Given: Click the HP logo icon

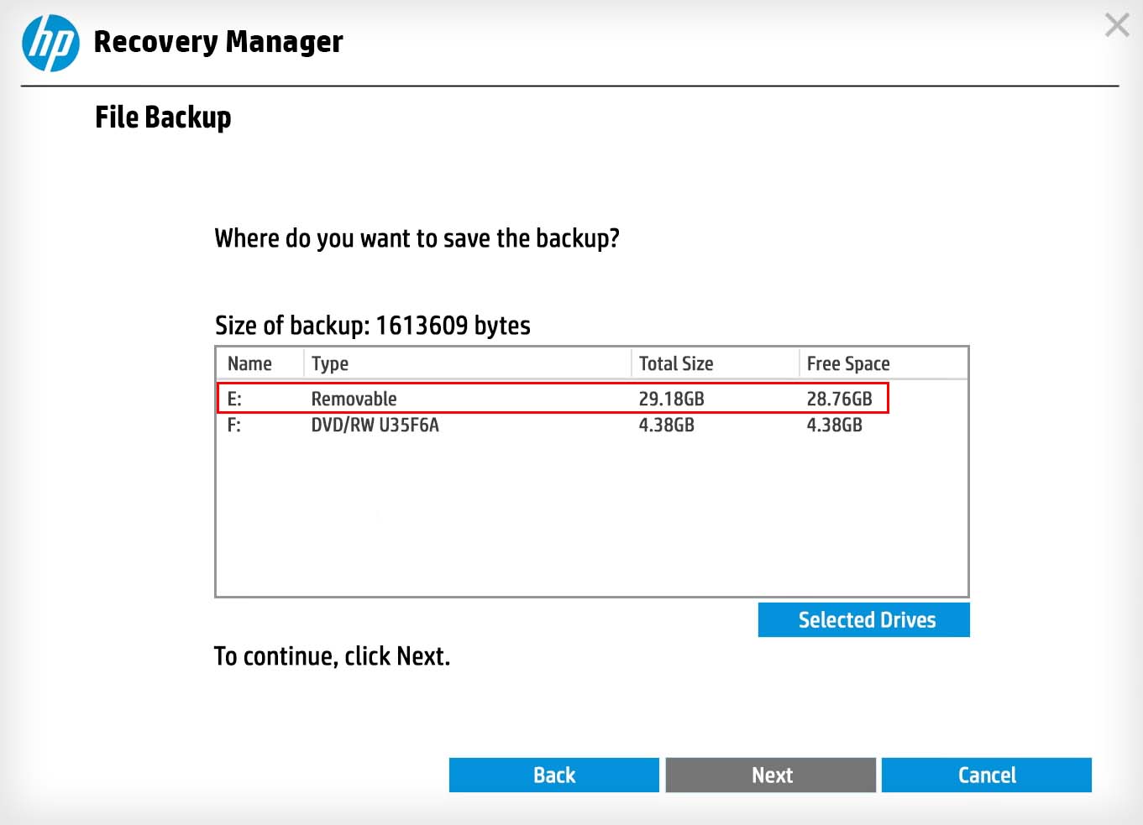Looking at the screenshot, I should tap(50, 43).
